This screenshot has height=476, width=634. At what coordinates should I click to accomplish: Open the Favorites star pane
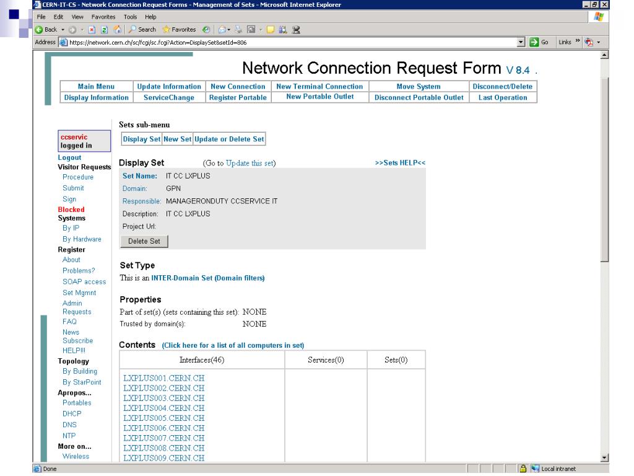(x=179, y=30)
